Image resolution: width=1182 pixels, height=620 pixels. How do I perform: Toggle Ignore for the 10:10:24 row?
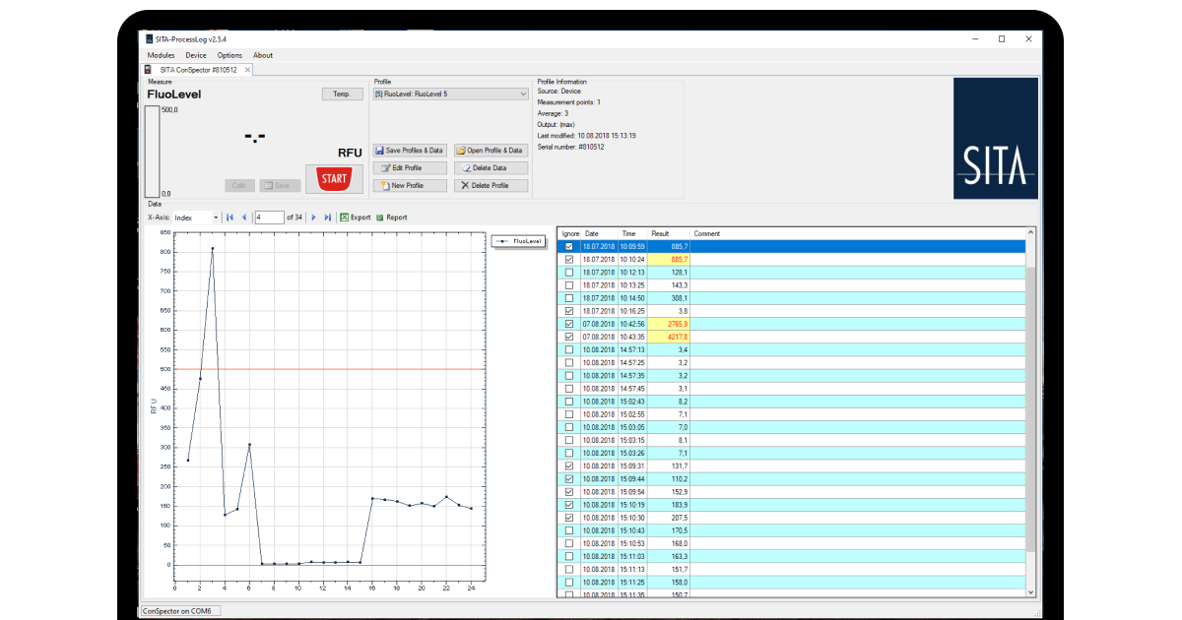pyautogui.click(x=568, y=259)
